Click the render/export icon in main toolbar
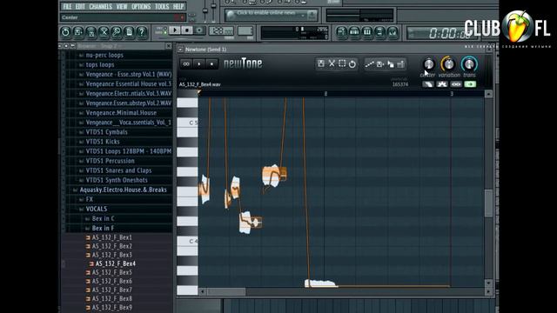This screenshot has width=557, height=313. tap(91, 32)
